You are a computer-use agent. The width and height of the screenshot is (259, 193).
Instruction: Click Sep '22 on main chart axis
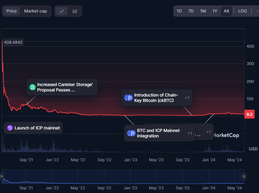104,160
